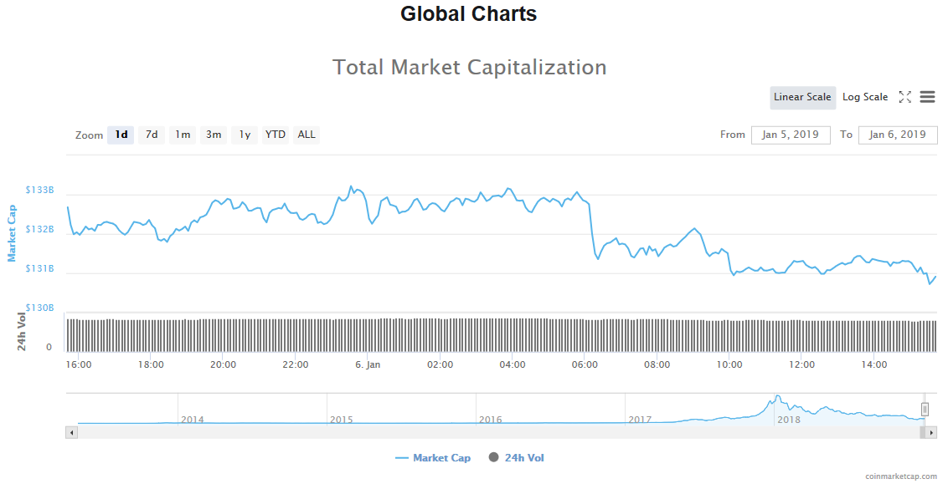Screen dimensions: 948x489
Task: Click the navigator left scroll arrow
Action: pyautogui.click(x=72, y=432)
